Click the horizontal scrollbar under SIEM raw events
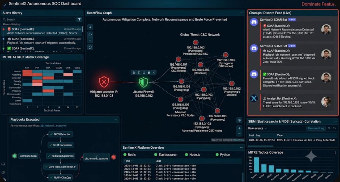The width and height of the screenshot is (340, 182). (x=261, y=146)
